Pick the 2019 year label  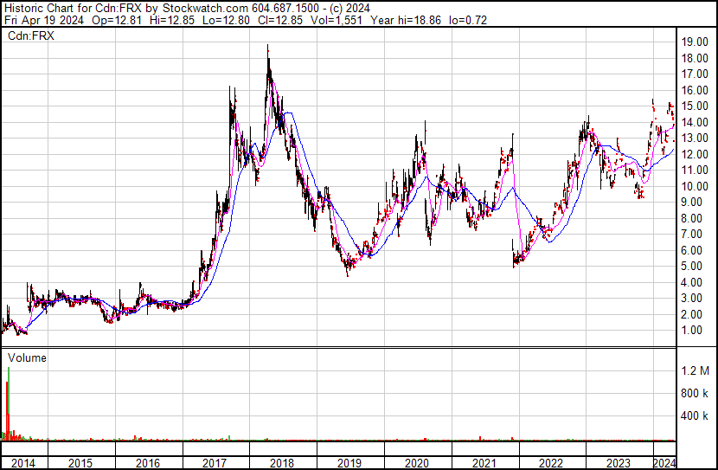[x=349, y=463]
